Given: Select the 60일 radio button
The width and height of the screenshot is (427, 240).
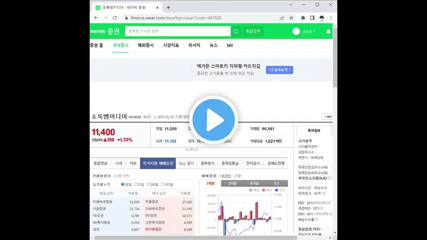Looking at the screenshot, I should pyautogui.click(x=163, y=184).
